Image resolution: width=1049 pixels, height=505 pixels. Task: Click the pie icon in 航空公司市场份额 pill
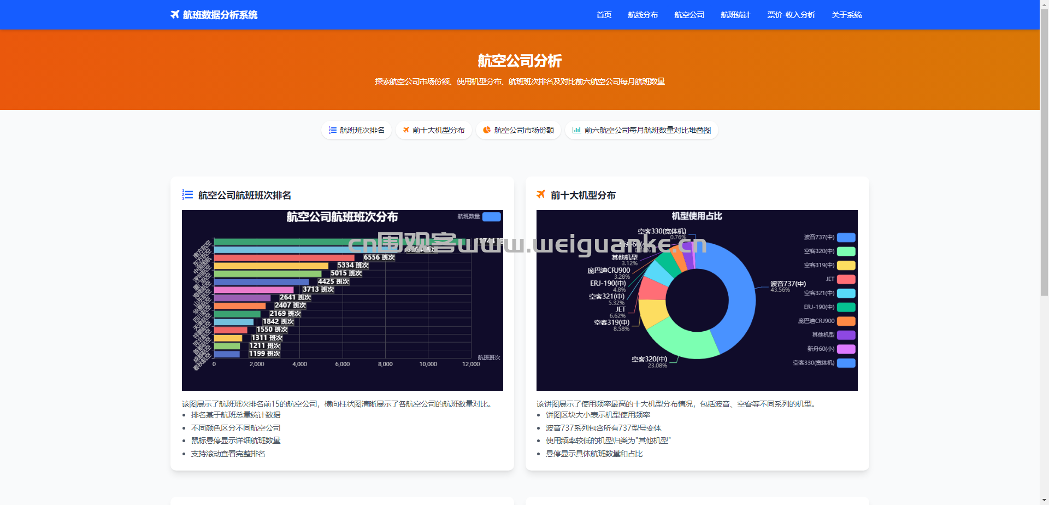point(486,130)
